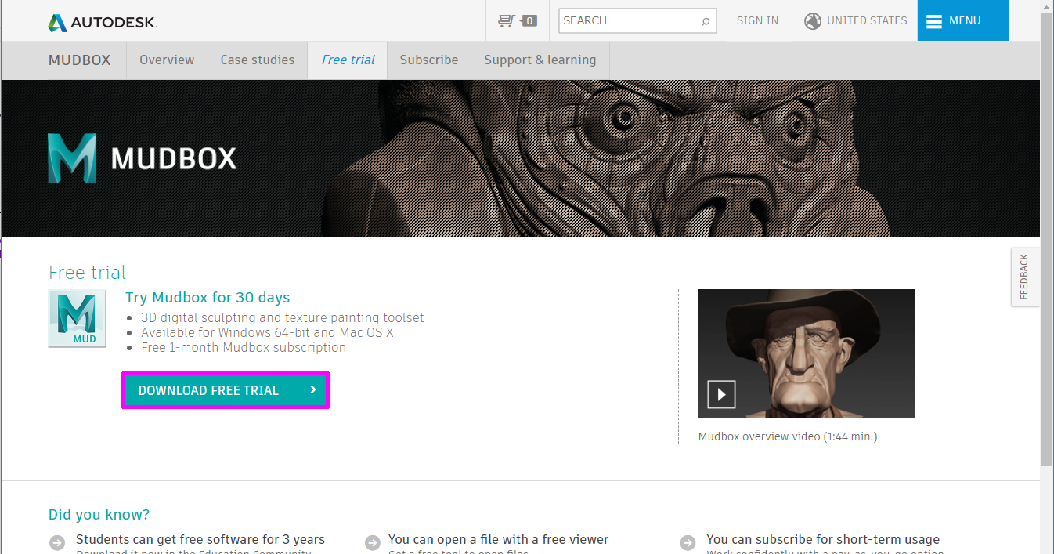Screen dimensions: 1054x554
Task: Click arrow icon beside students free software
Action: (57, 542)
